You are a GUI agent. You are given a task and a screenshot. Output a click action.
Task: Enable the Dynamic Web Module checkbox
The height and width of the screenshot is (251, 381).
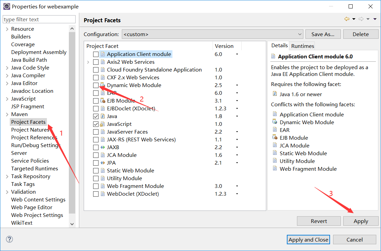[96, 85]
